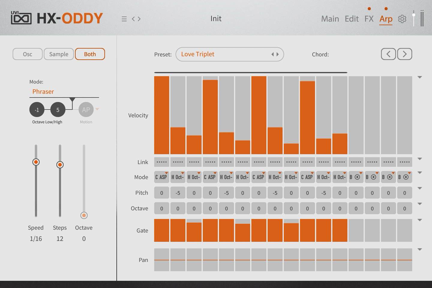Click the Octave Low value -1 circle
Screen dimensions: 432x288
click(37, 110)
